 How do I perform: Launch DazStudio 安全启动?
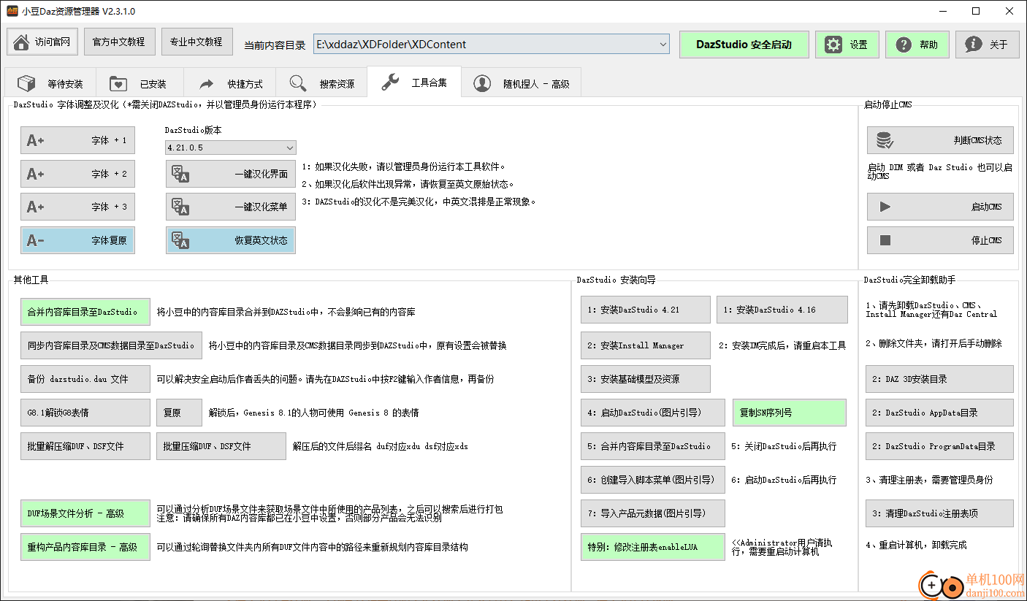[744, 45]
